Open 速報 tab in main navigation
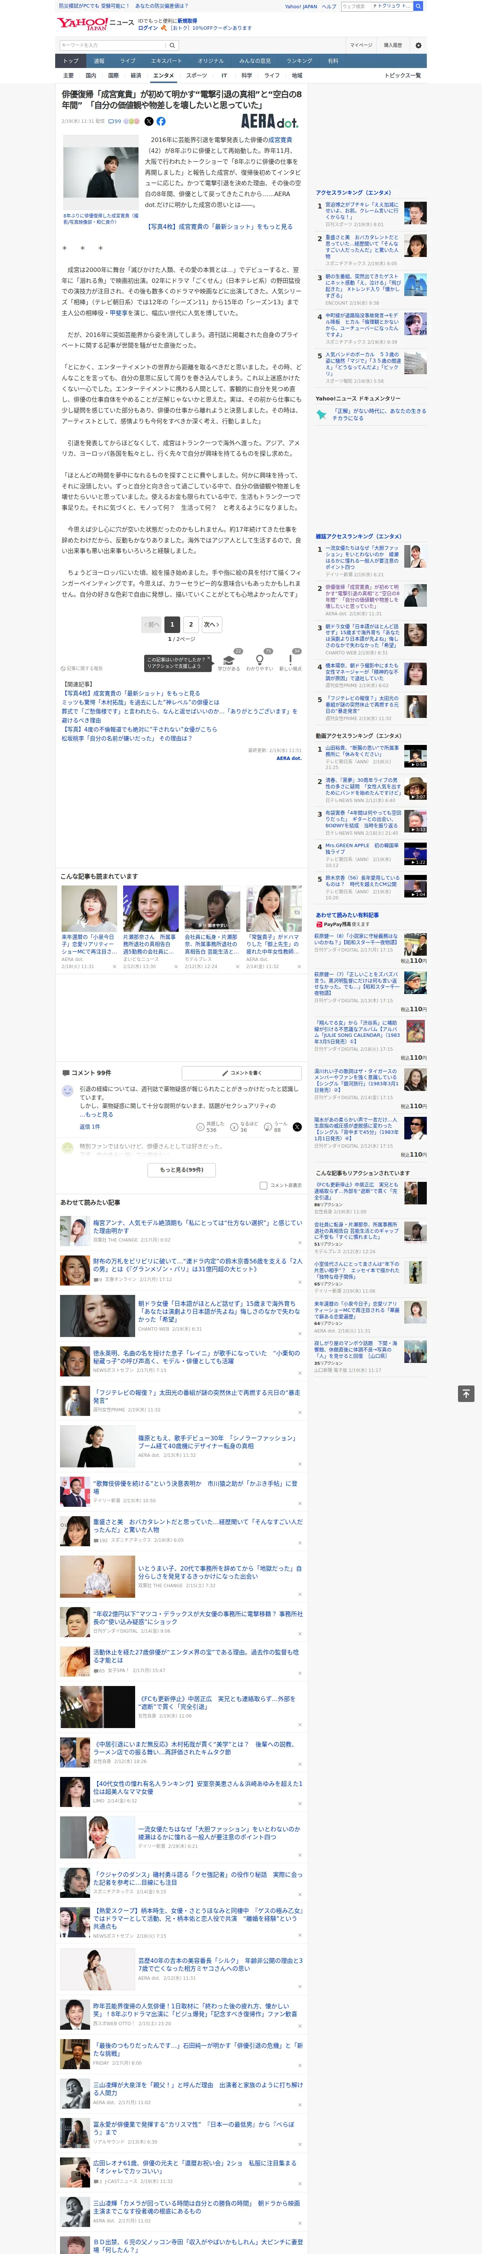Image resolution: width=482 pixels, height=2254 pixels. pyautogui.click(x=99, y=61)
